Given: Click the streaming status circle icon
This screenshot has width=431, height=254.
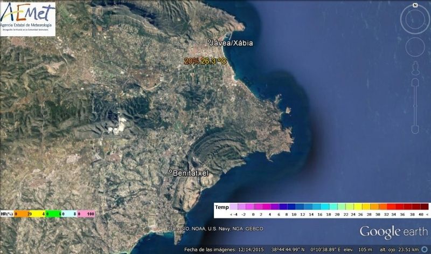Looking at the screenshot, I should (x=425, y=250).
